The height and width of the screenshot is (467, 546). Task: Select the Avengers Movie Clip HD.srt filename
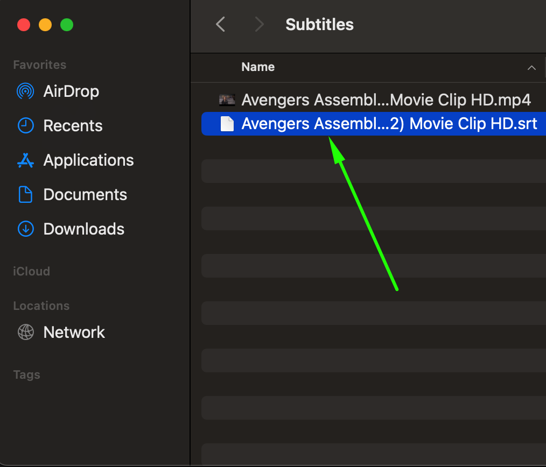coord(389,124)
